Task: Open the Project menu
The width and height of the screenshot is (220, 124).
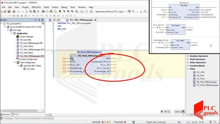Action: [x=25, y=7]
